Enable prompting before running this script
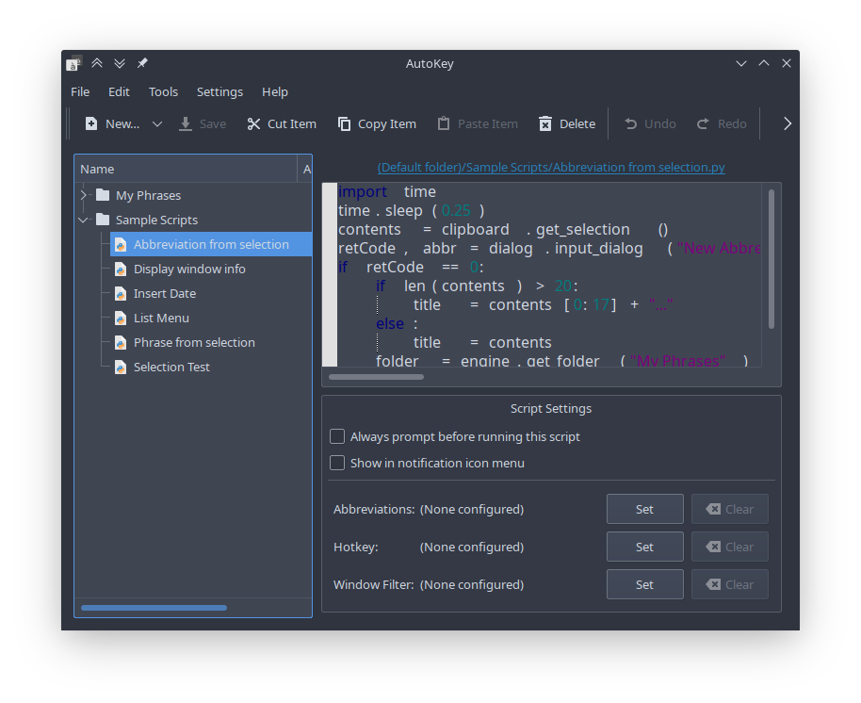 click(x=337, y=436)
